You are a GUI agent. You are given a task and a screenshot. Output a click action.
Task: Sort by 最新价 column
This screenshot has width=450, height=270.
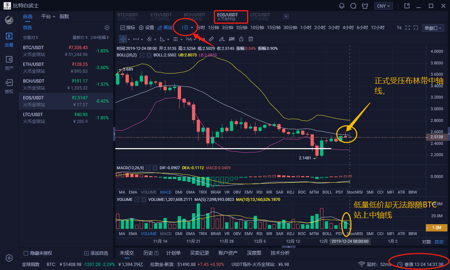(80, 37)
